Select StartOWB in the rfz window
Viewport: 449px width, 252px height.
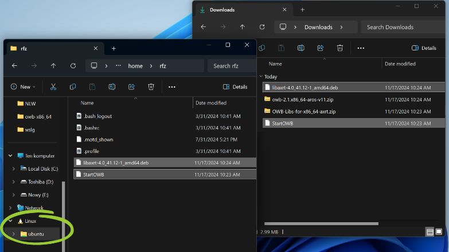pyautogui.click(x=165, y=175)
